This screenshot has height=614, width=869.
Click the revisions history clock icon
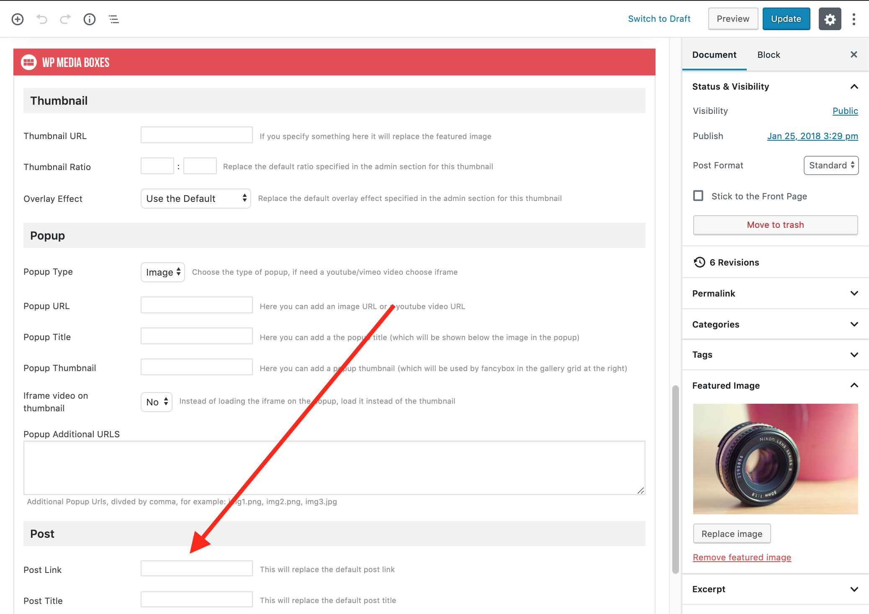point(699,262)
